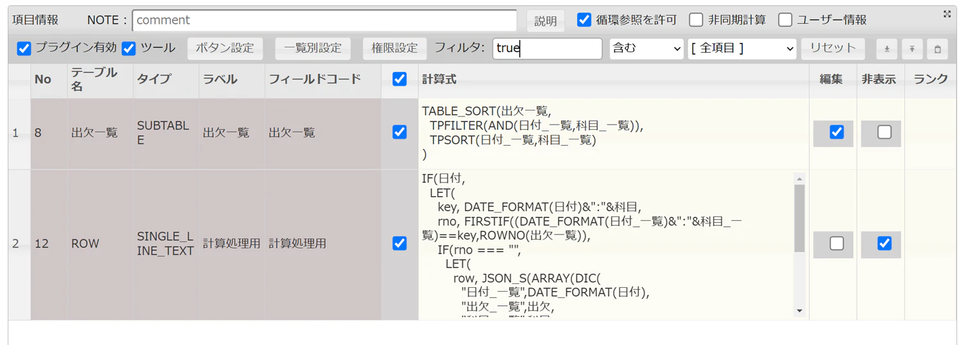Click the formula scrollbar up arrow
The width and height of the screenshot is (968, 345).
click(800, 179)
